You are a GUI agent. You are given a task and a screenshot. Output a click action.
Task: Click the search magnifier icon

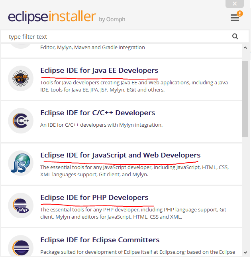point(235,36)
